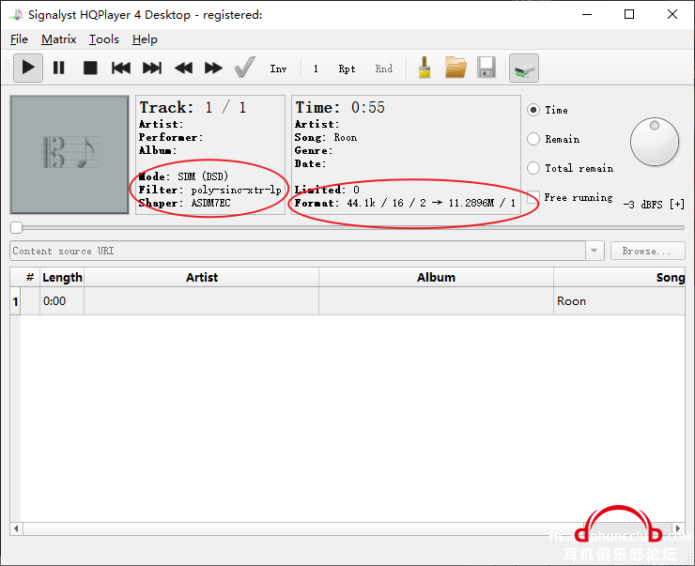The image size is (695, 566).
Task: Click the Browse... button
Action: 648,252
